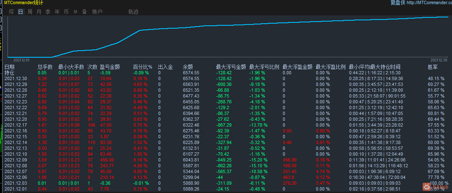Viewport: 452px width, 193px height.
Task: Click max floating profit 463.9
Action: pyautogui.click(x=288, y=177)
